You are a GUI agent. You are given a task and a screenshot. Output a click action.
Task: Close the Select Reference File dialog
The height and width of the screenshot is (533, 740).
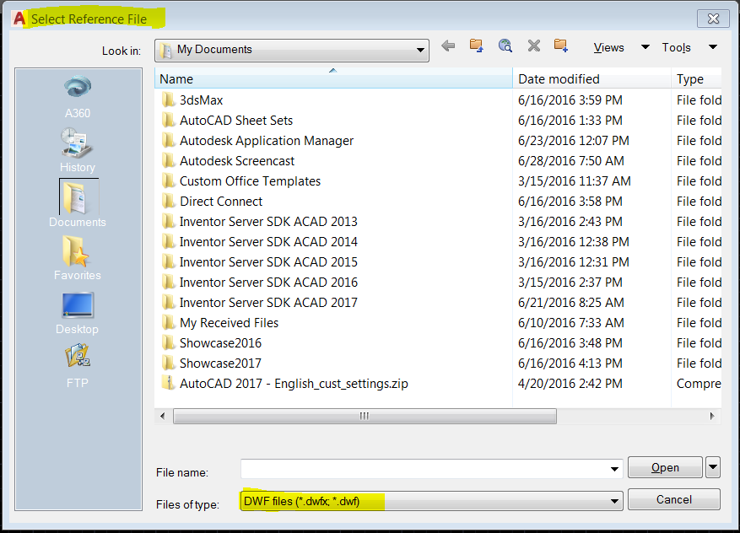(713, 19)
